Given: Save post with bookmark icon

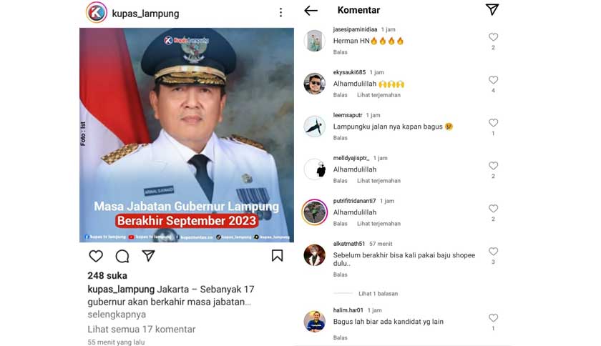Looking at the screenshot, I should [x=277, y=256].
